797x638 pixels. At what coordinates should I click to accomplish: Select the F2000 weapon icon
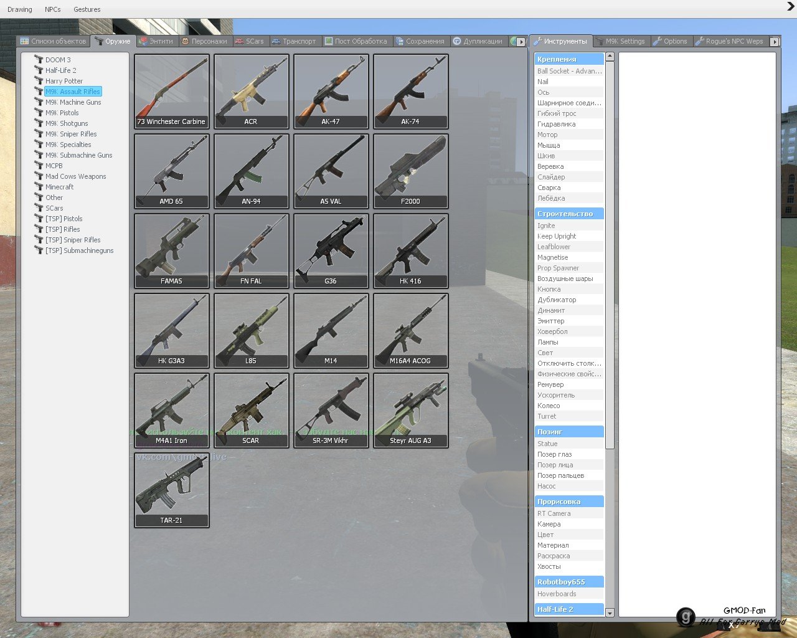(411, 171)
